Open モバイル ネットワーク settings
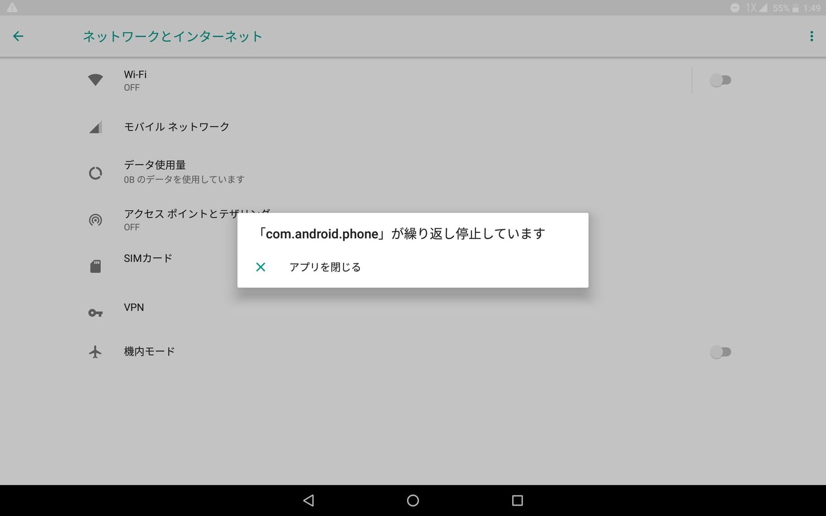The width and height of the screenshot is (826, 516). click(177, 127)
